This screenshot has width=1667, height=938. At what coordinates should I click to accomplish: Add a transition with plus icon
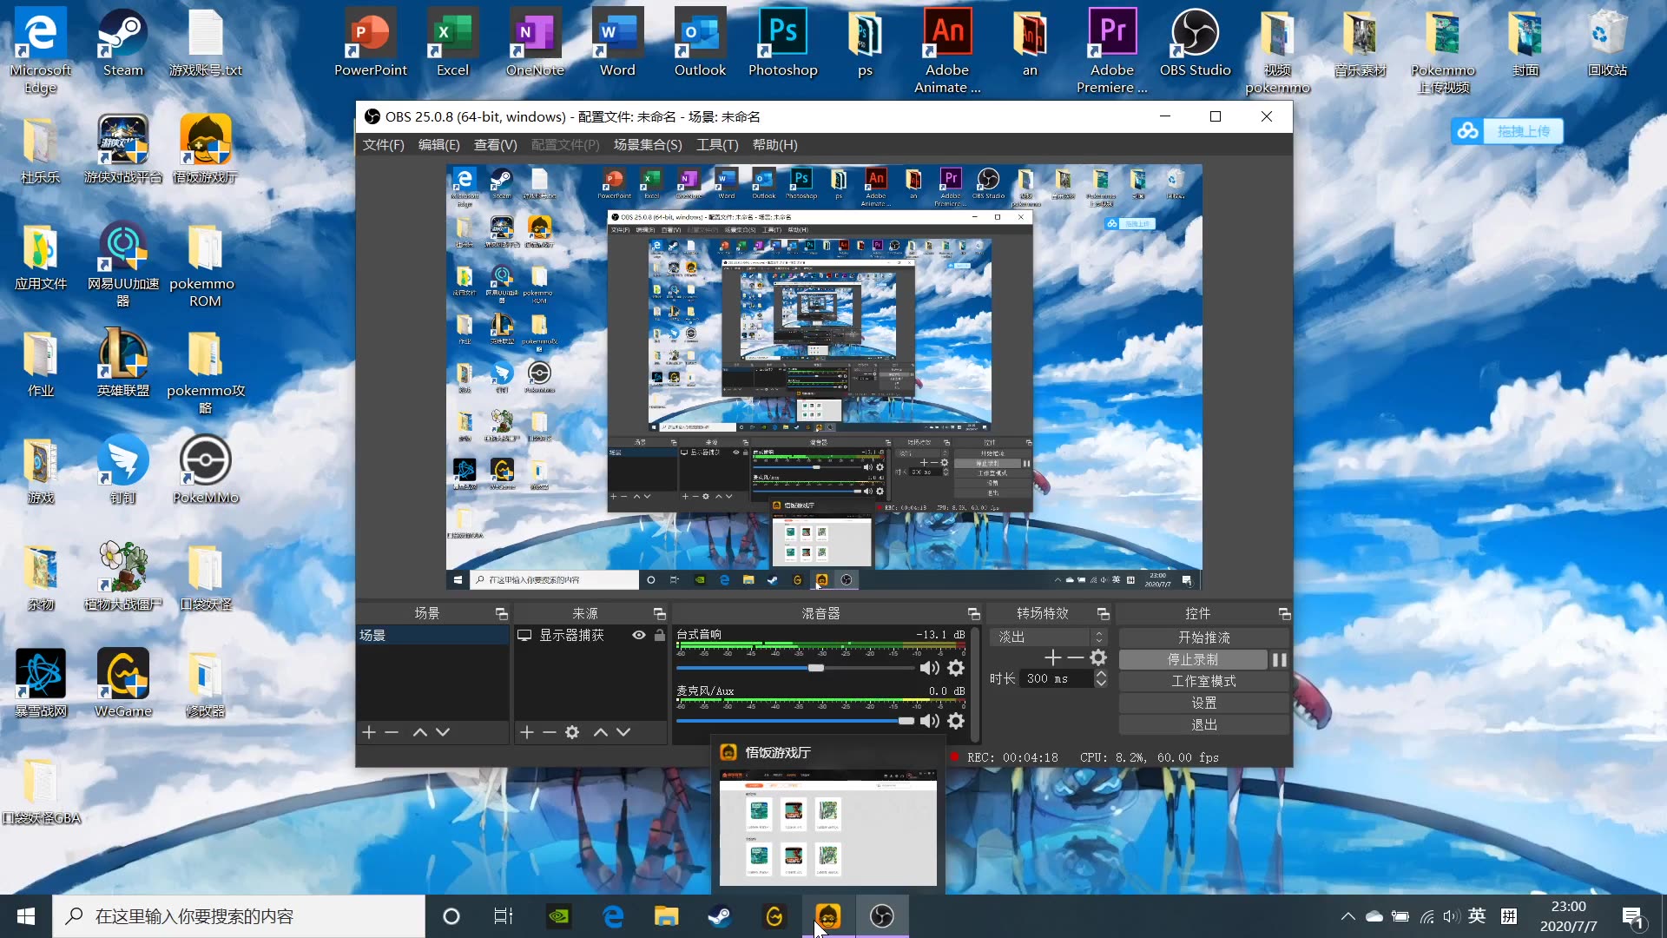pos(1053,657)
